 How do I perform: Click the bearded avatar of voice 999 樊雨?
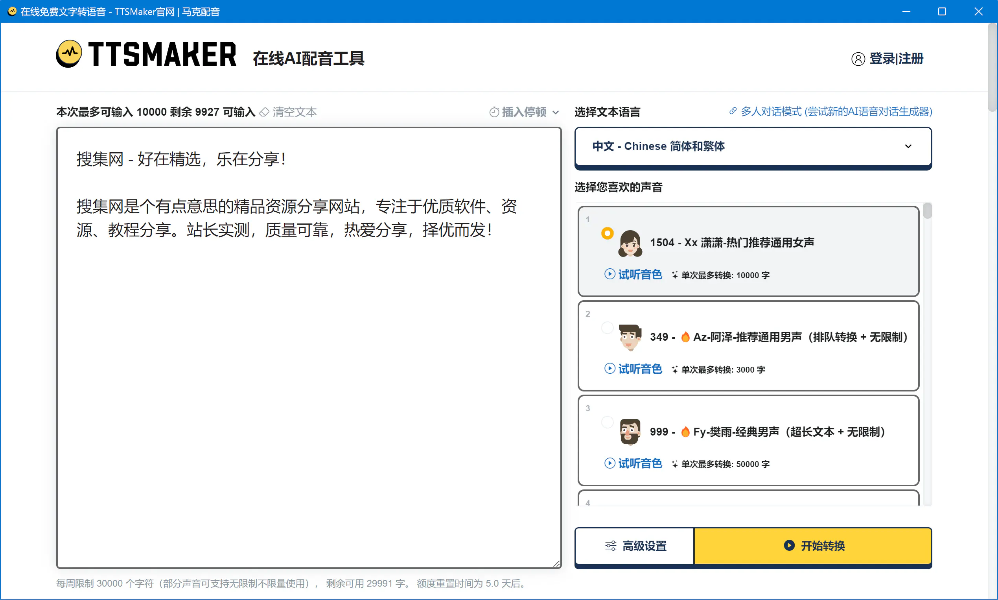[x=630, y=432]
